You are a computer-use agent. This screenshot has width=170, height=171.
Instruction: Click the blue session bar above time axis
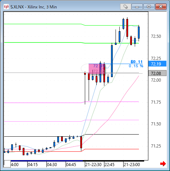tap(47, 161)
